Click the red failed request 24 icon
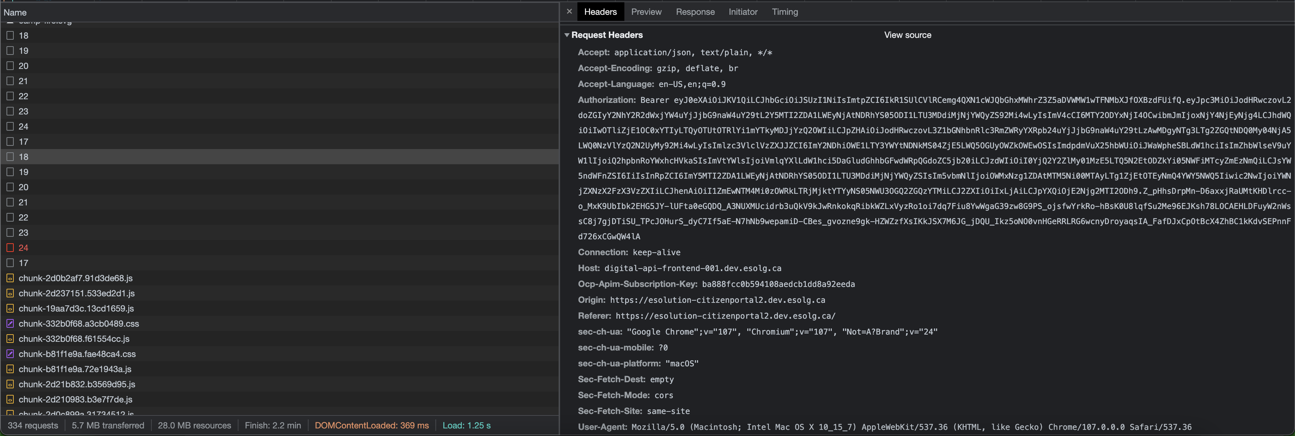Image resolution: width=1295 pixels, height=436 pixels. click(x=10, y=248)
